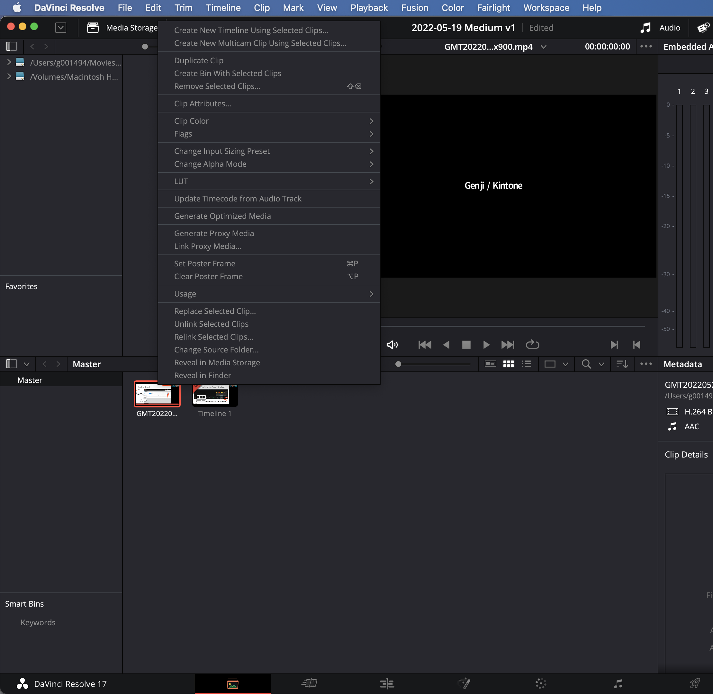713x694 pixels.
Task: Switch to the Cut page icon
Action: click(x=309, y=683)
